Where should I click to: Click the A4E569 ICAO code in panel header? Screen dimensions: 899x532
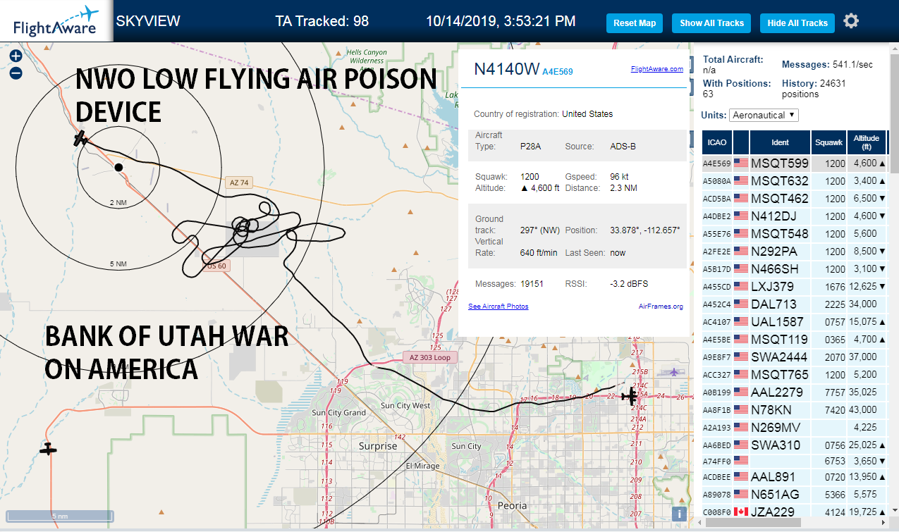557,71
